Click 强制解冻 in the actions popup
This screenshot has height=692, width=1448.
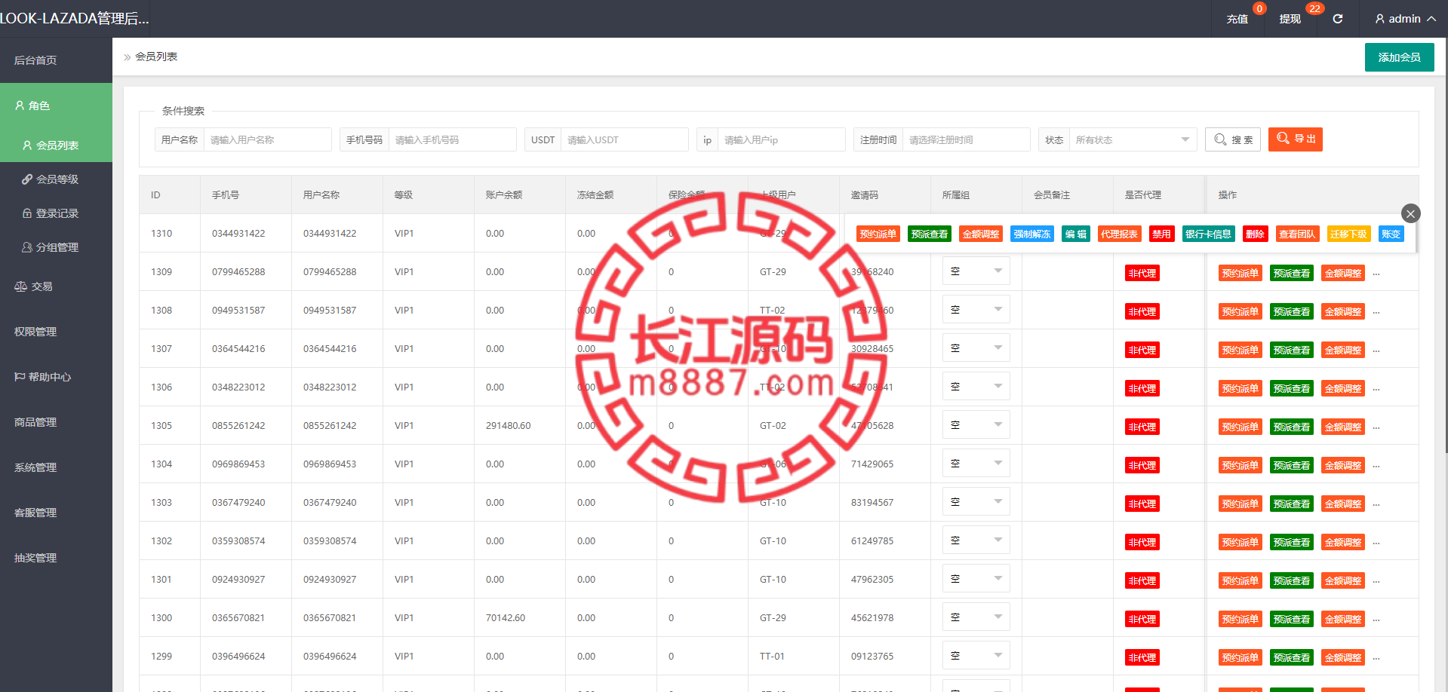coord(1031,234)
